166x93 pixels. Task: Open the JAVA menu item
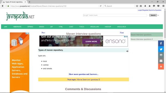6,27
